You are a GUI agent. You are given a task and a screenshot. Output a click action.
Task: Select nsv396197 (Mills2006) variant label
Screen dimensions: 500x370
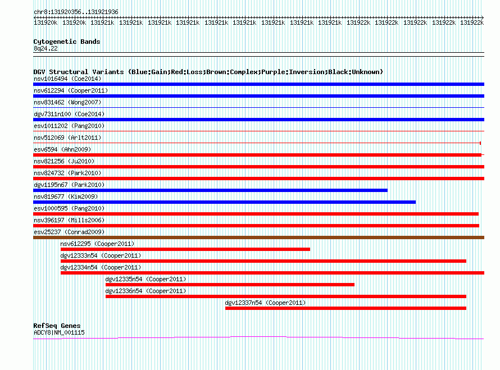(69, 220)
